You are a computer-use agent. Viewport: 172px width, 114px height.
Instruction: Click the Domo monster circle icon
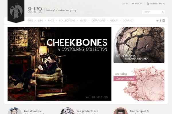click(121, 111)
